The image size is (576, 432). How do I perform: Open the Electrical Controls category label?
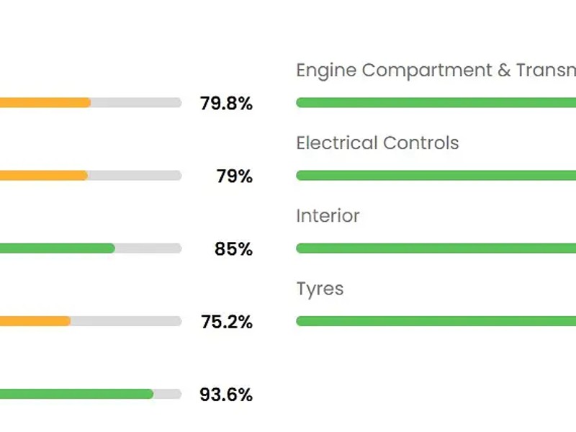377,143
